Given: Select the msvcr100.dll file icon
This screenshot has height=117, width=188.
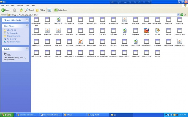Looking at the screenshot, I should (x=135, y=41).
